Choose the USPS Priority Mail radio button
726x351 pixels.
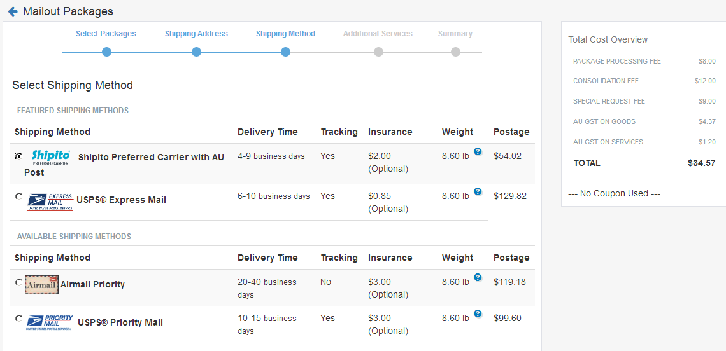tap(18, 318)
